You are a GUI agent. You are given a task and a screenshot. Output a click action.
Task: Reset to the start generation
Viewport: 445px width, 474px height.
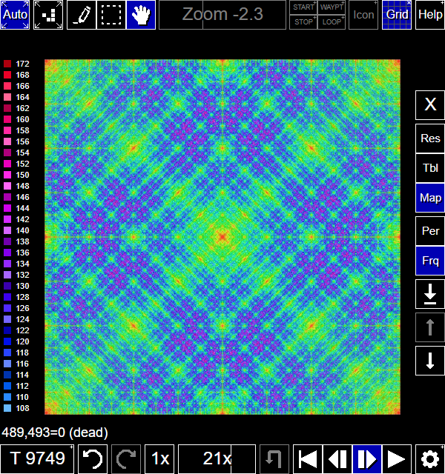tap(308, 459)
